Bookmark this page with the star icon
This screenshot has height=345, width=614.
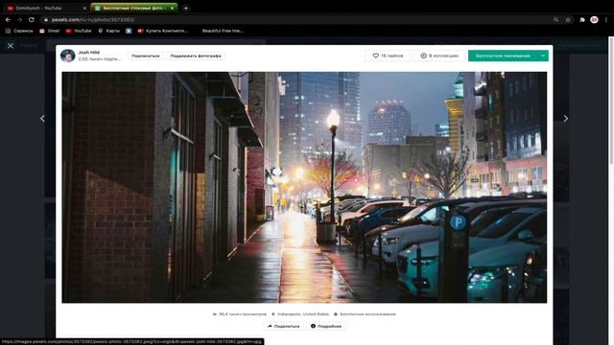[x=568, y=19]
